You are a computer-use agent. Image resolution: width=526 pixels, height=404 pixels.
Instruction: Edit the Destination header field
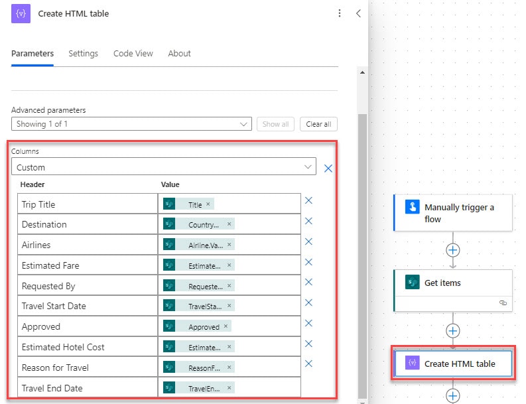(x=88, y=224)
